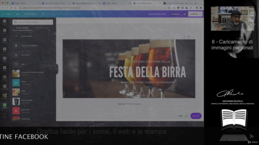
Task: Open the Girarrosto folder with food thumbnail
Action: click(33, 119)
